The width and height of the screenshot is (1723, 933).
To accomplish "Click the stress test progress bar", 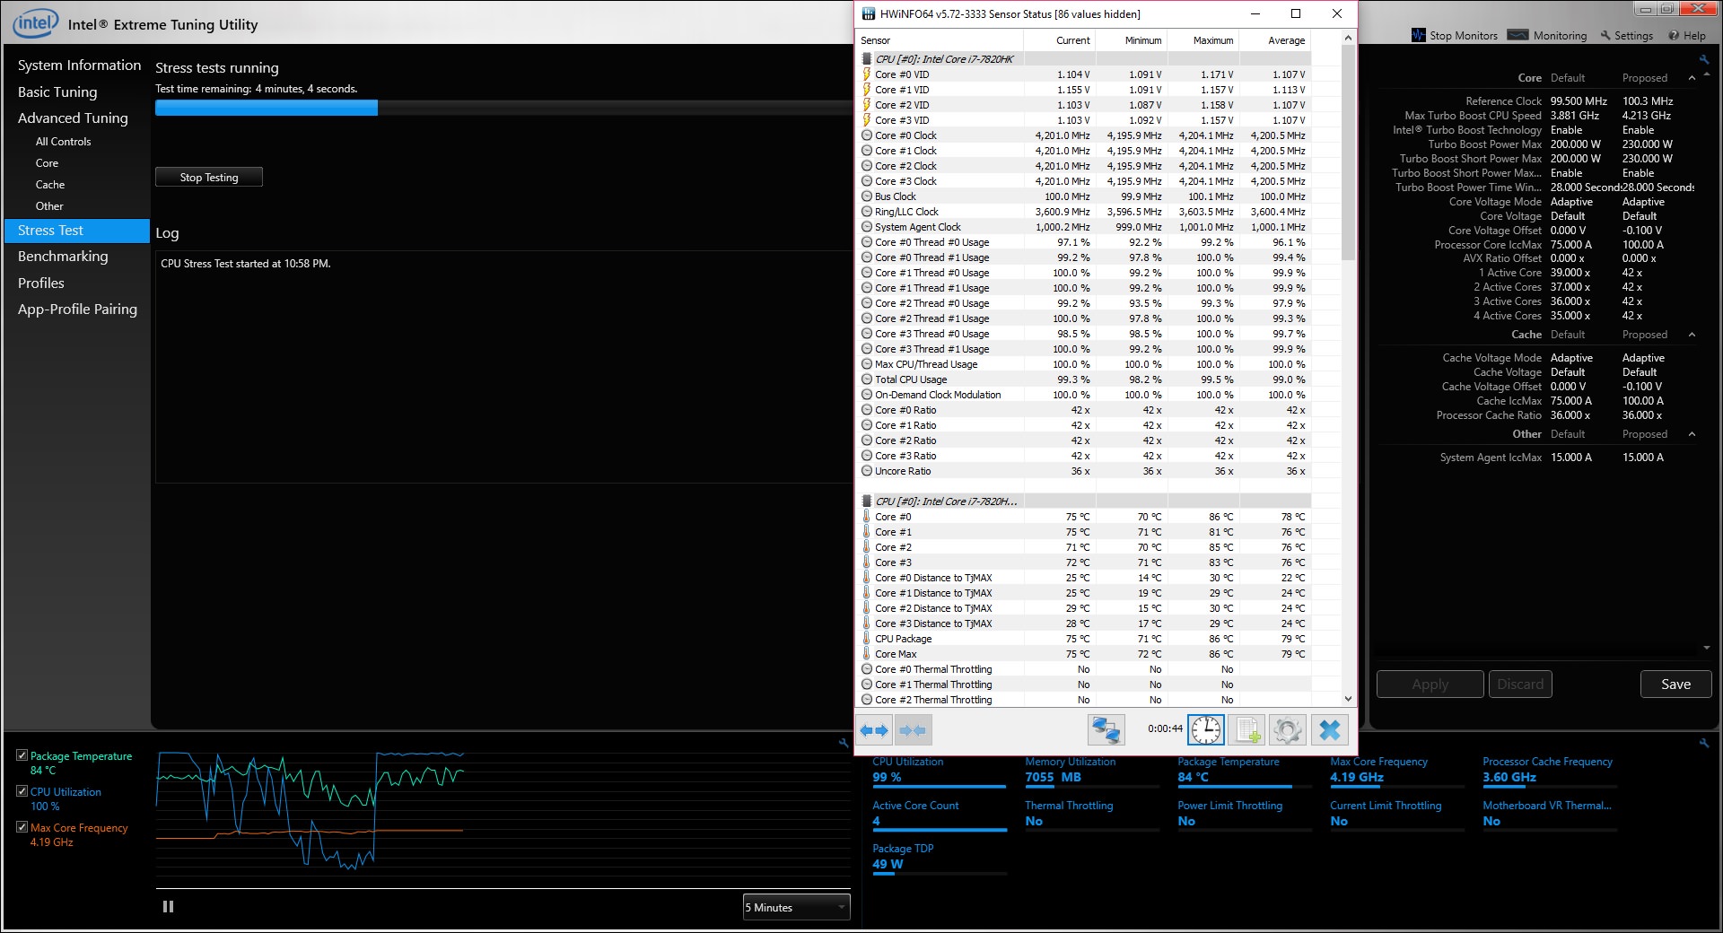I will coord(503,108).
